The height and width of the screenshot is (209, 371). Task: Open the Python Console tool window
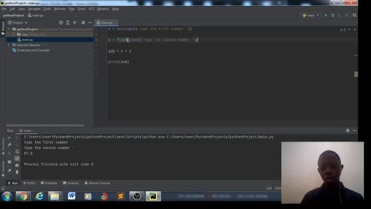click(97, 183)
